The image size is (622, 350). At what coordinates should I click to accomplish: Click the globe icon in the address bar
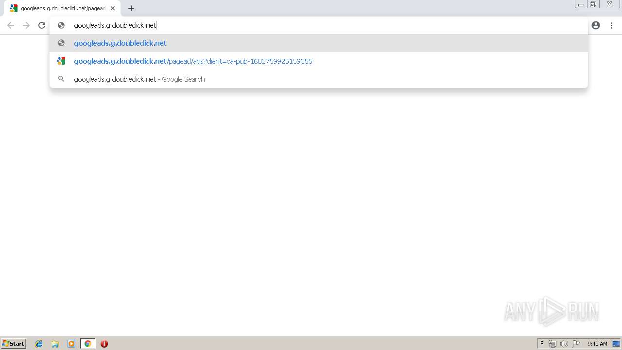61,25
